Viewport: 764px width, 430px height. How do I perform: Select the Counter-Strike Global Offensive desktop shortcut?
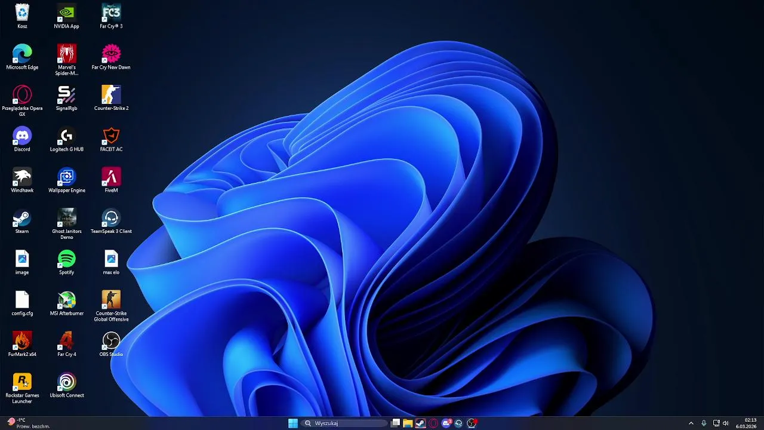coord(111,306)
